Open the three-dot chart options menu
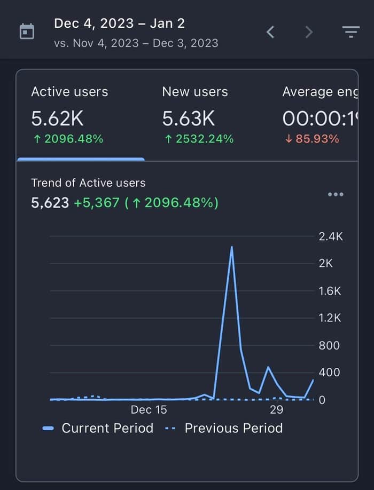 tap(336, 194)
